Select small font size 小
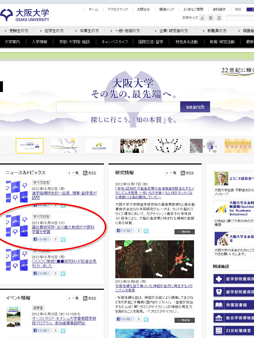254x338 pixels. pos(202,18)
